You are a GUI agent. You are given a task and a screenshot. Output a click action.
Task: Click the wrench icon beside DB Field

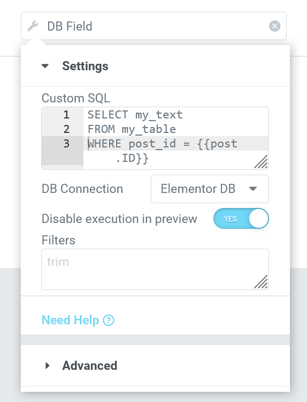click(33, 26)
